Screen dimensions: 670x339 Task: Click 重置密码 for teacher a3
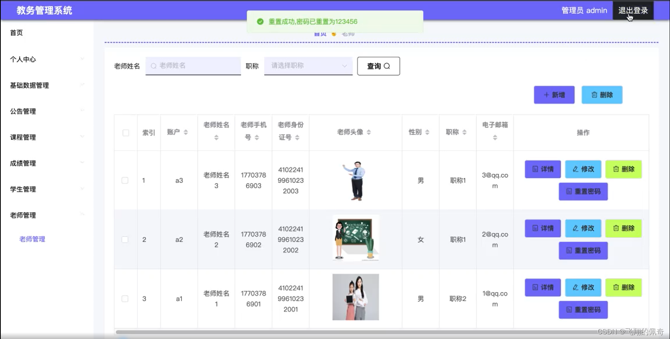coord(583,191)
